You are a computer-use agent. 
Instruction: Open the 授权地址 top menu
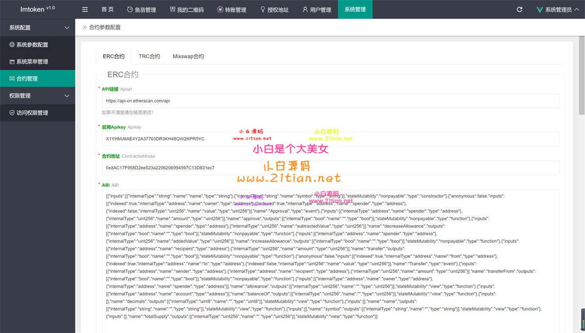tap(274, 9)
